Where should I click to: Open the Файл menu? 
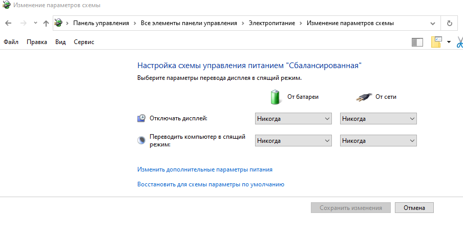[x=11, y=42]
